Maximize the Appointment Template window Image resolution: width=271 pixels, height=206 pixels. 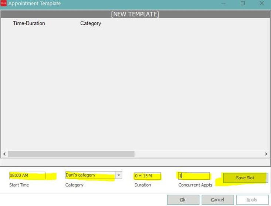point(243,3)
